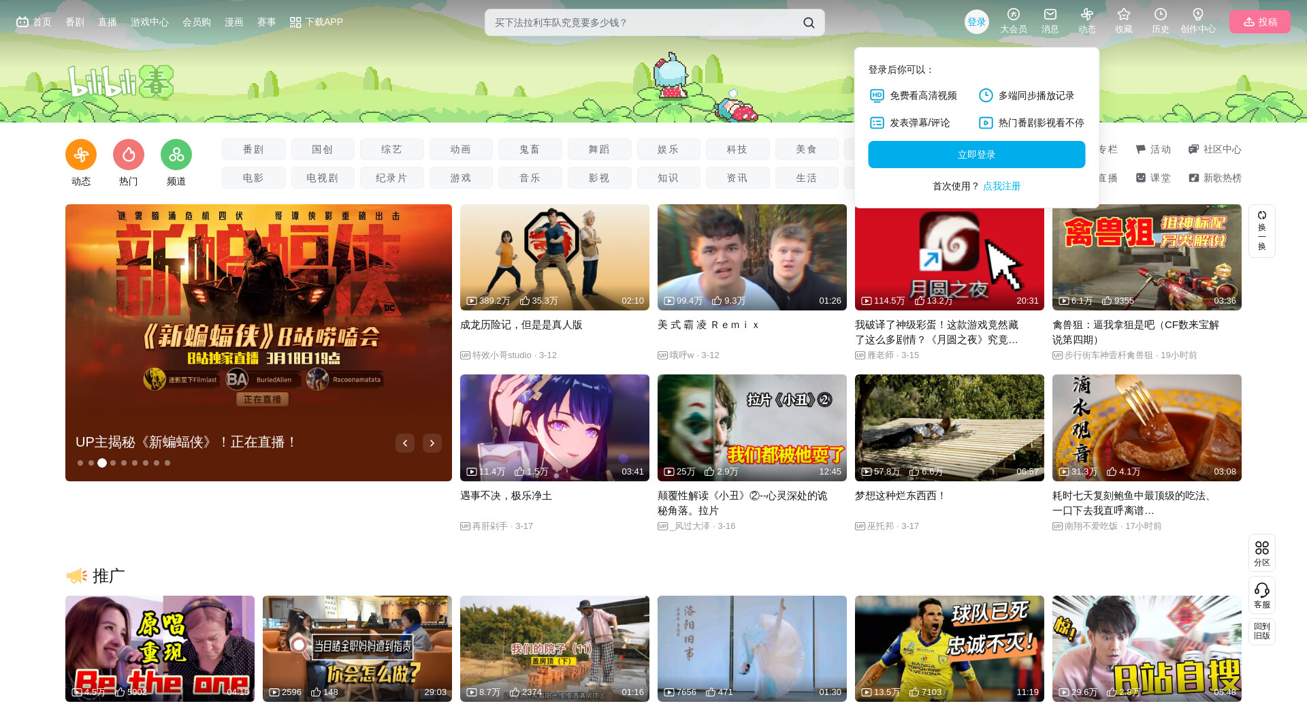Open video title 遇事不决，极乐净土
This screenshot has width=1307, height=708.
[x=506, y=496]
